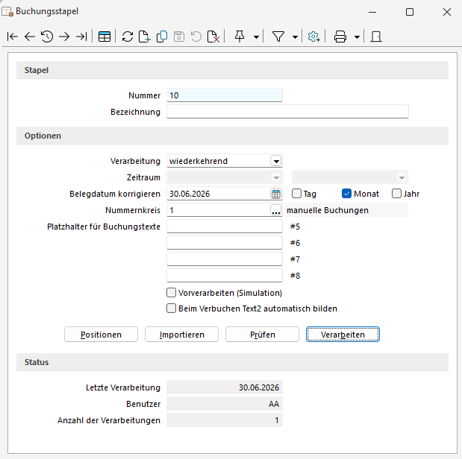Viewport: 462px width, 459px height.
Task: Click the #6 Platzhalter text field
Action: click(x=225, y=243)
